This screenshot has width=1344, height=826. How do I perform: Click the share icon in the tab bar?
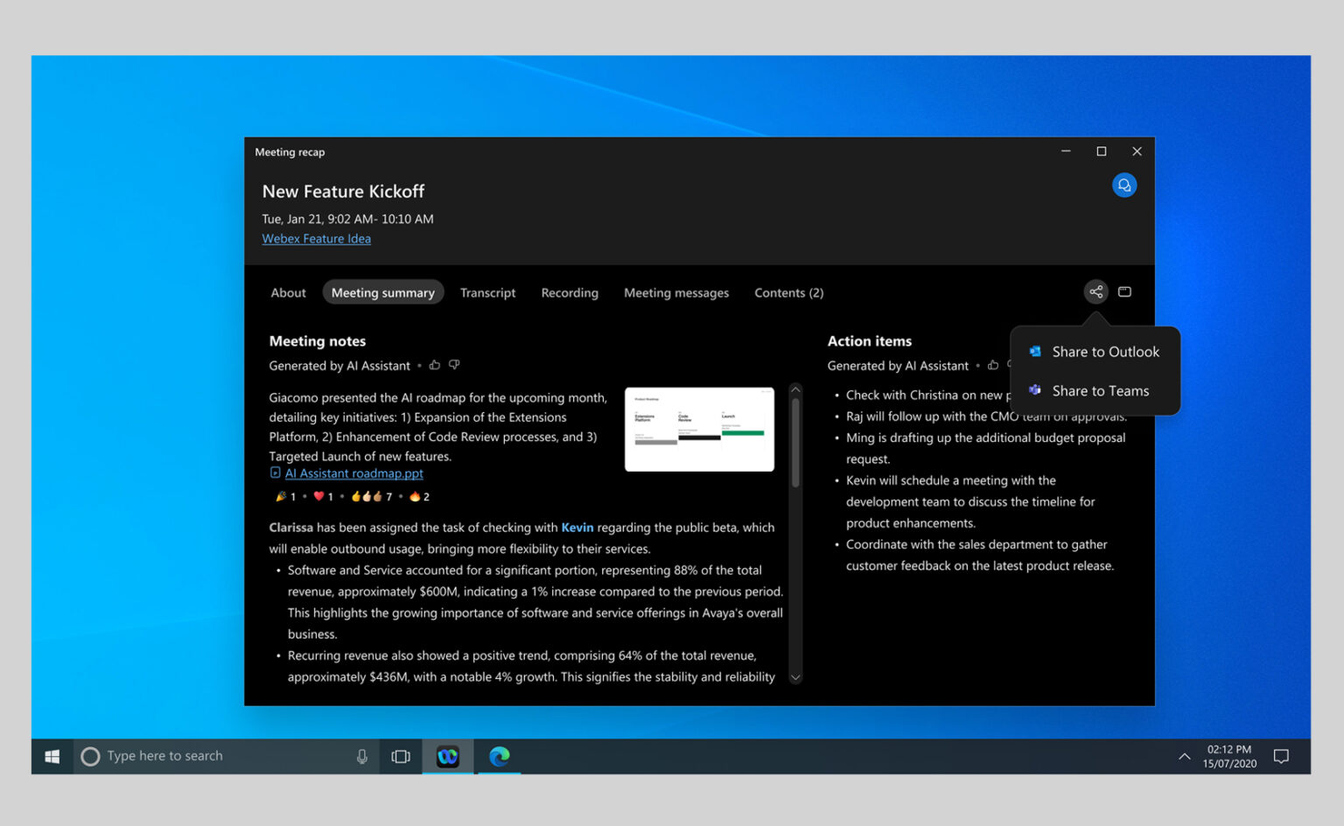tap(1095, 292)
